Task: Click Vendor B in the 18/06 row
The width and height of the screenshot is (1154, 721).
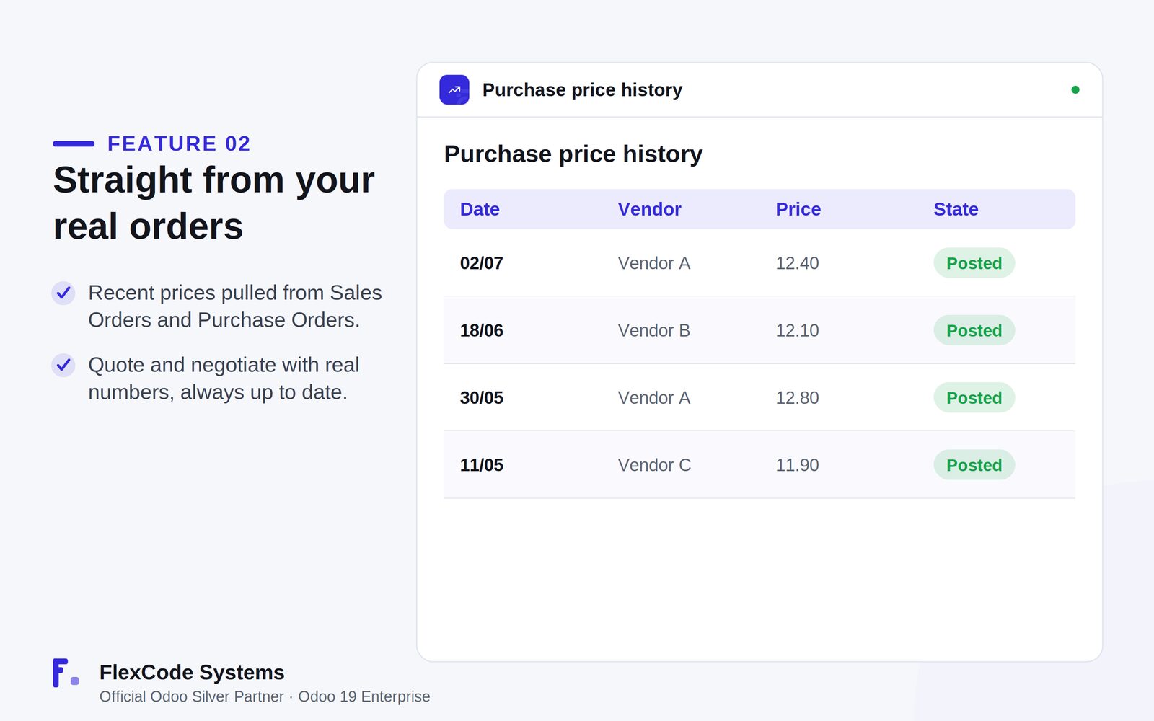Action: pyautogui.click(x=654, y=330)
